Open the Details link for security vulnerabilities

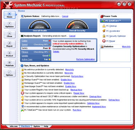[x=56, y=52]
